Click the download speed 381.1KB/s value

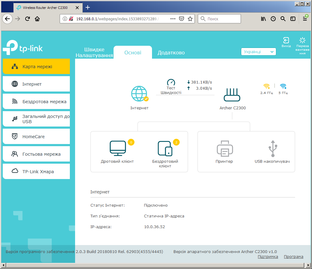(201, 82)
